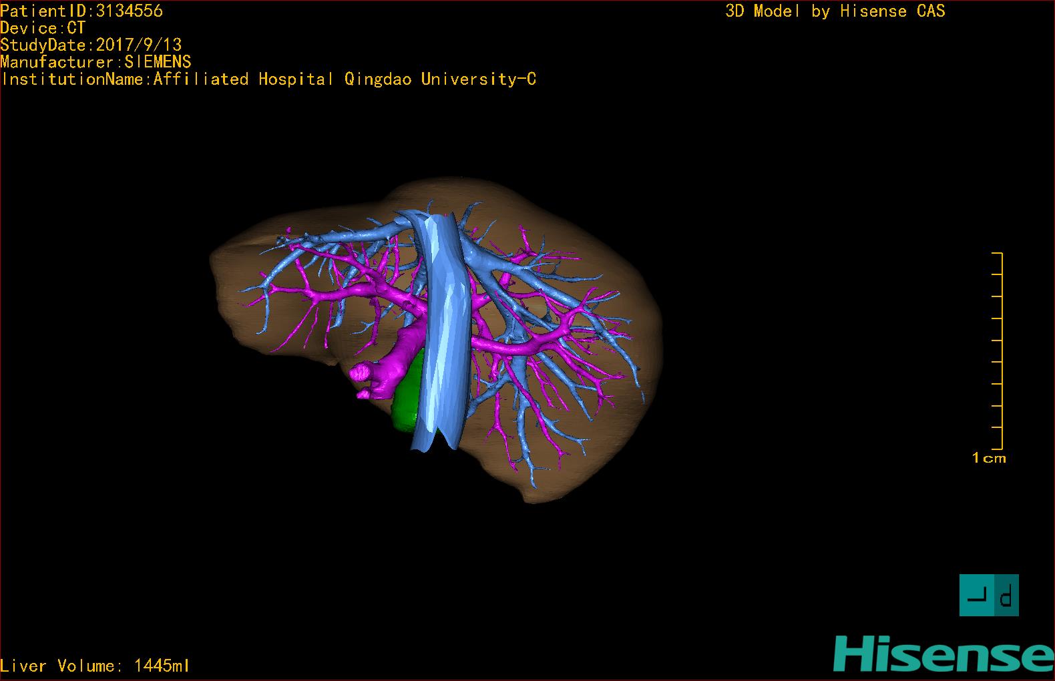Click the vertical yellow scale ruler
Viewport: 1055px width, 681px height.
[x=1000, y=351]
